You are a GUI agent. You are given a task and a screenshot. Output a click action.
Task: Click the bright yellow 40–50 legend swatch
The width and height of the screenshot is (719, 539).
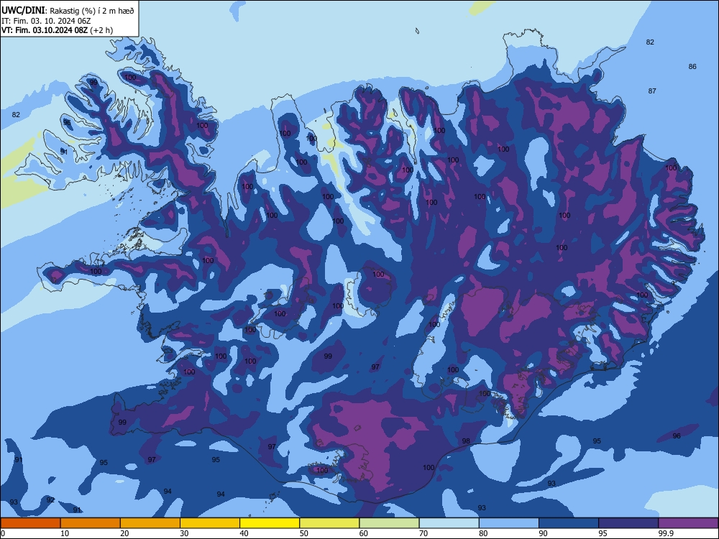(x=270, y=523)
